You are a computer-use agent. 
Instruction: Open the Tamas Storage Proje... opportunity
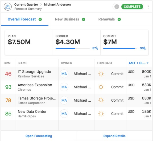click(37, 98)
